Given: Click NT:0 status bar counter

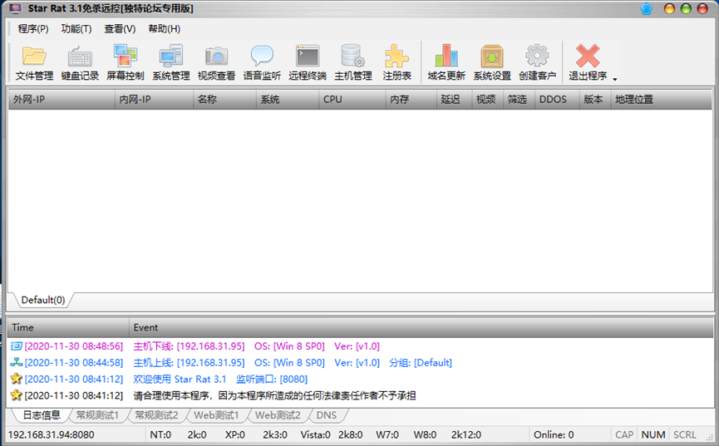Looking at the screenshot, I should pyautogui.click(x=160, y=435).
